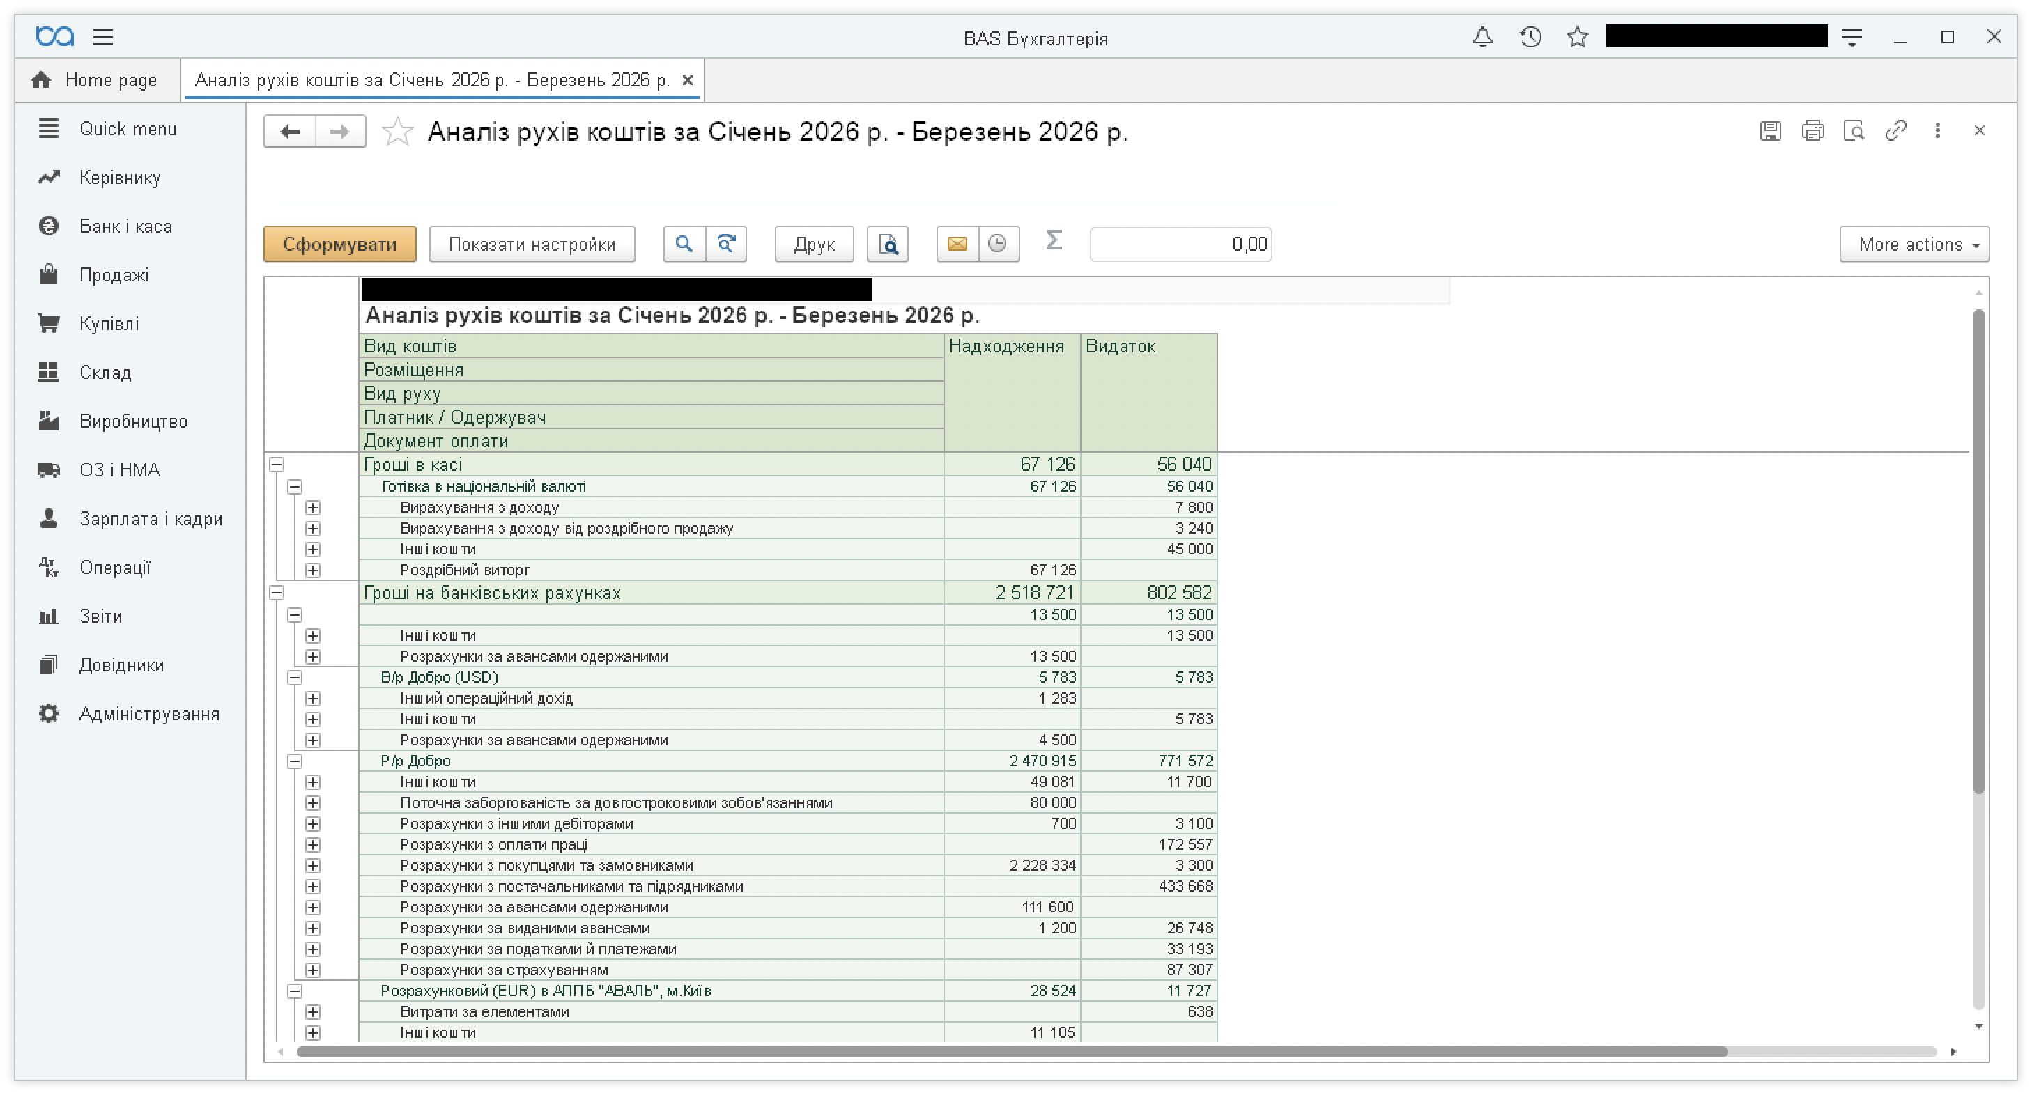Click the report's horizontal scrollbar

[x=1012, y=1052]
